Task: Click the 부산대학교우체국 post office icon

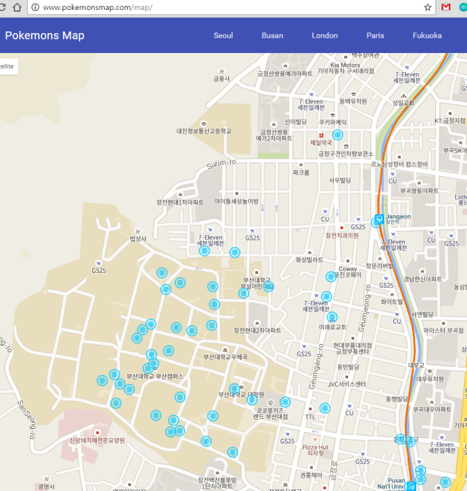Action: (x=225, y=350)
